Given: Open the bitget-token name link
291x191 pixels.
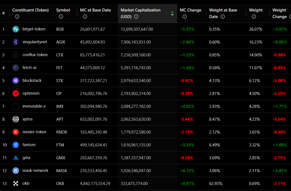Looking at the screenshot, I should tap(34, 29).
